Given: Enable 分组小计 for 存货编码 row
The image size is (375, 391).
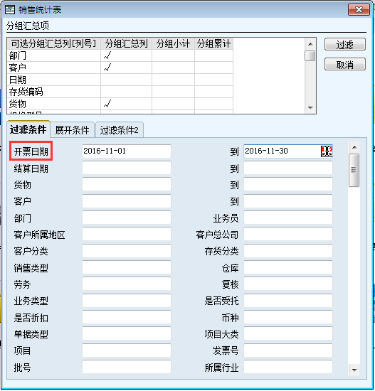Looking at the screenshot, I should click(174, 92).
